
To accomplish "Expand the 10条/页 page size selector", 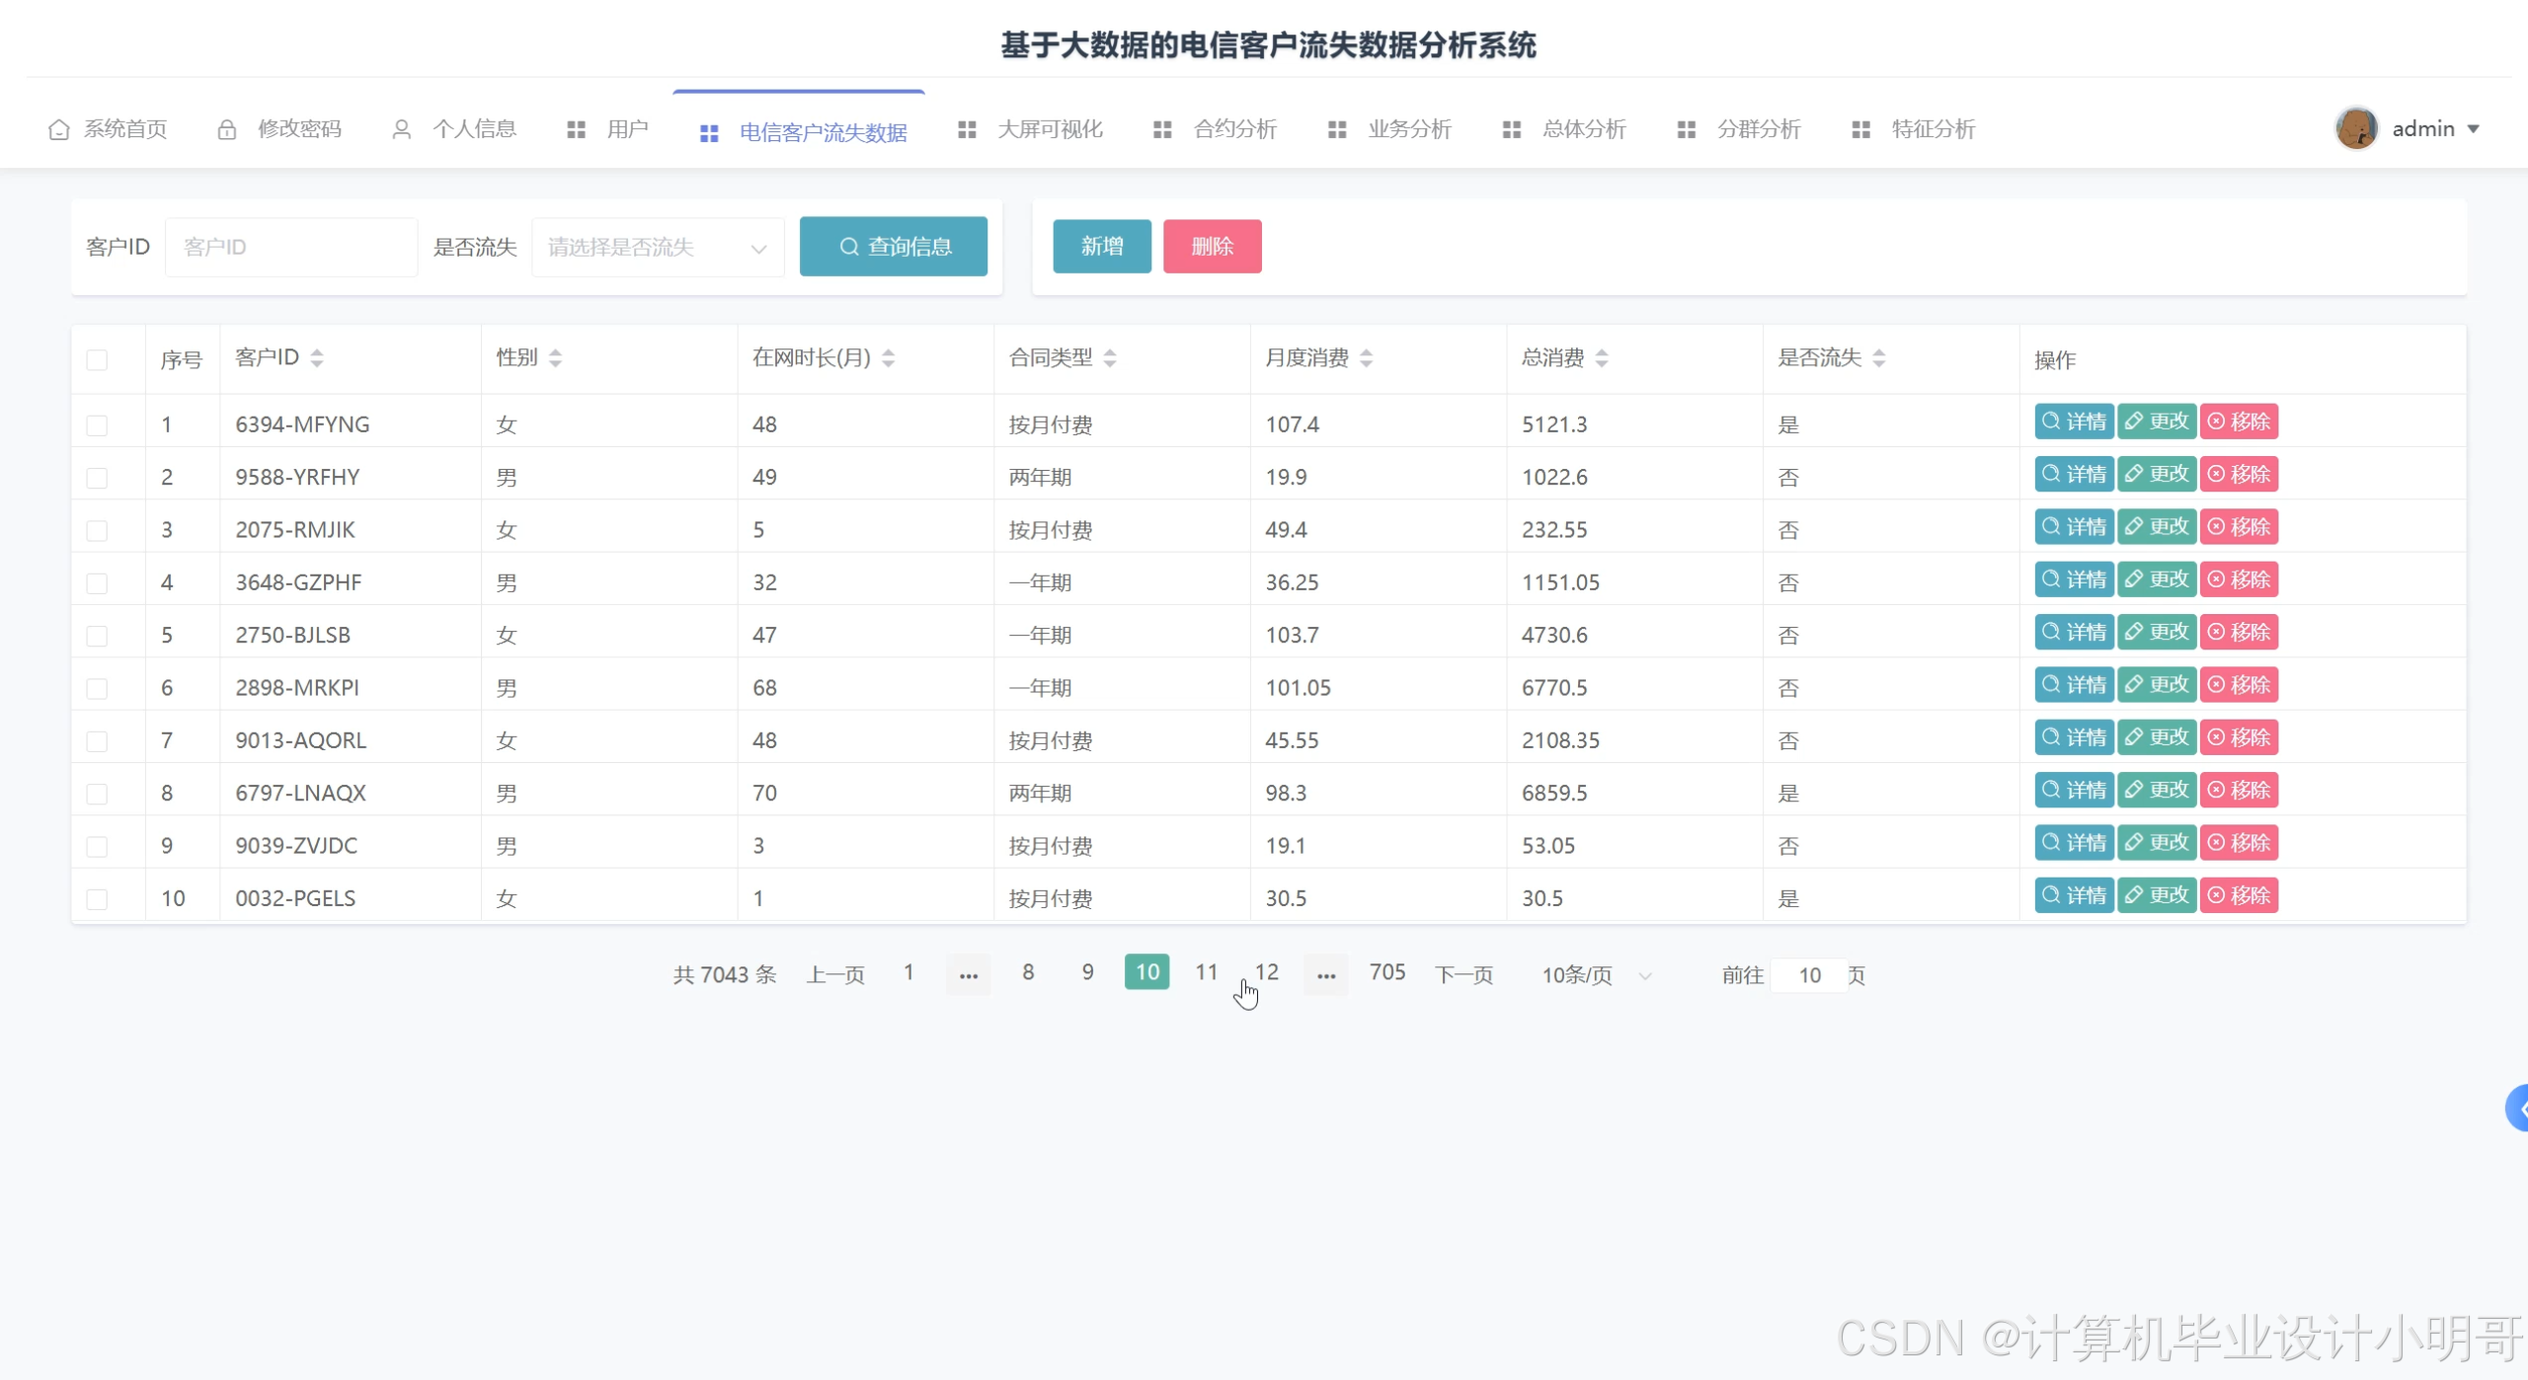I will pyautogui.click(x=1596, y=975).
